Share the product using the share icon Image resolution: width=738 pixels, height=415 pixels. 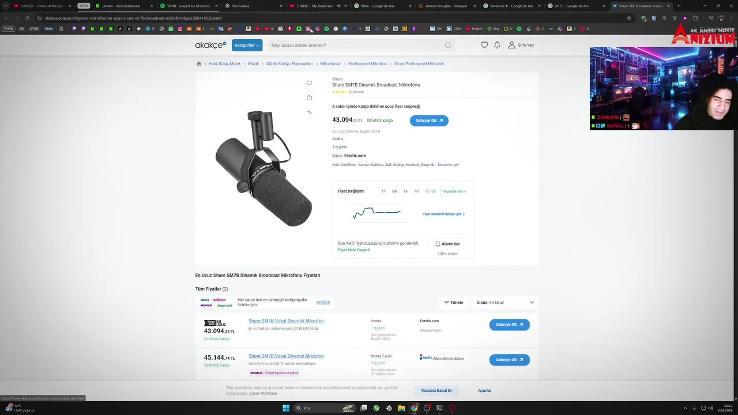pos(309,97)
